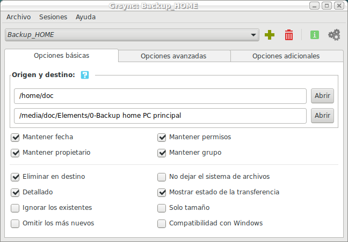The image size is (348, 242).
Task: Click the destination path input field
Action: click(160, 116)
